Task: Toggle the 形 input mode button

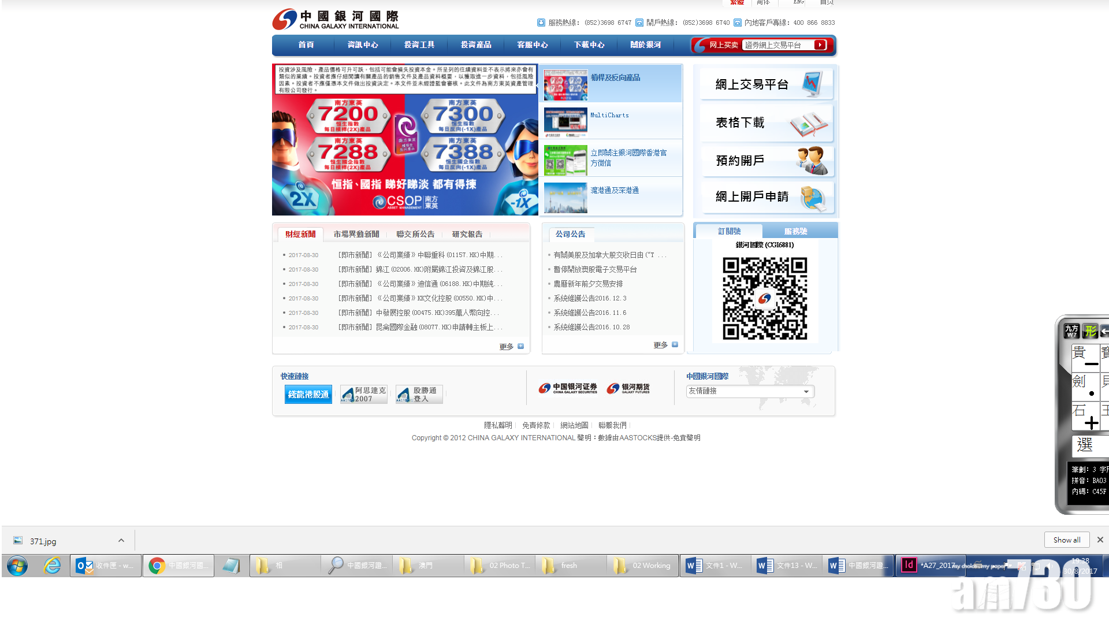Action: pos(1090,331)
